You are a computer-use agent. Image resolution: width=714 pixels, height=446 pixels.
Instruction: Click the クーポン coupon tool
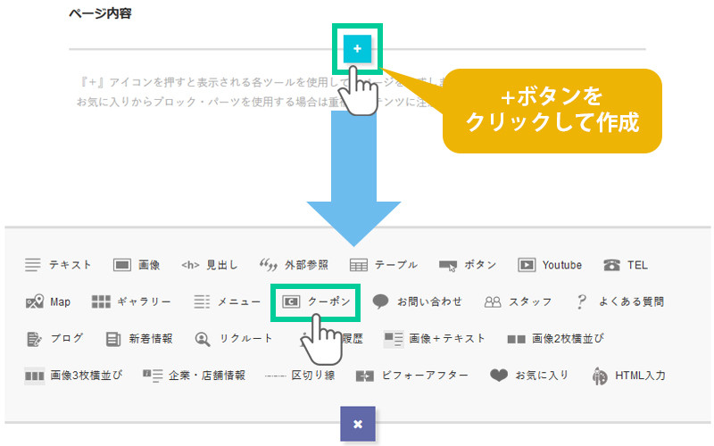coord(313,301)
